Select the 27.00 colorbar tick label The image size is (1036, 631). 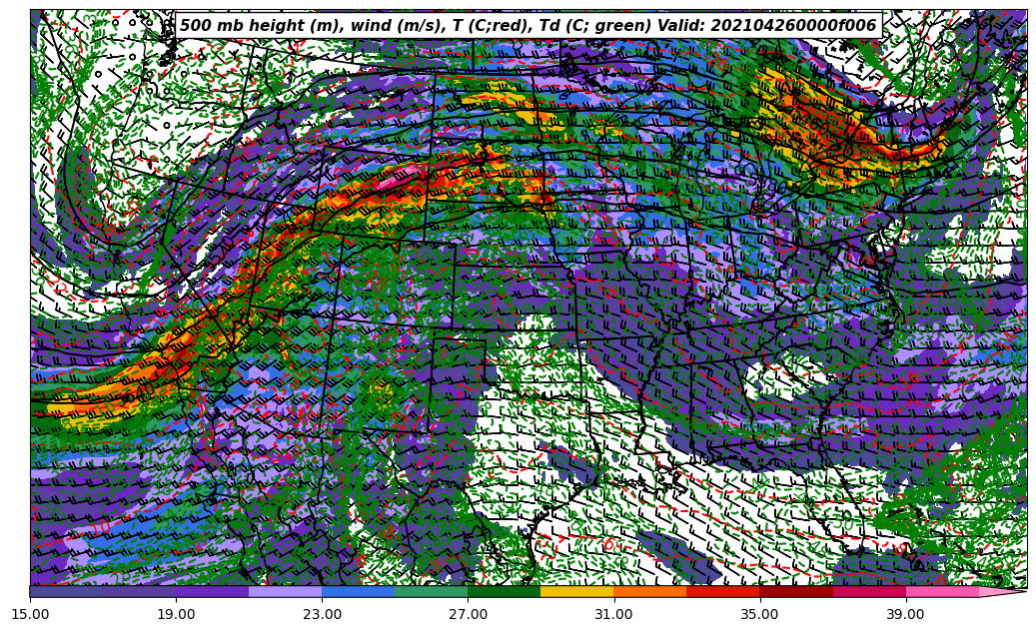tap(469, 614)
